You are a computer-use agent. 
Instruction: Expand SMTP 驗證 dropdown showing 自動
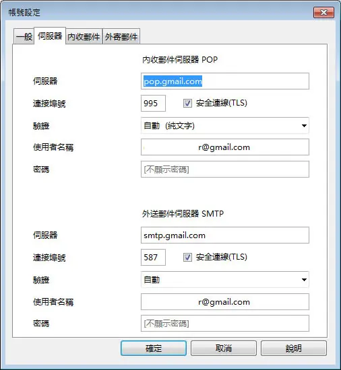[x=225, y=280]
